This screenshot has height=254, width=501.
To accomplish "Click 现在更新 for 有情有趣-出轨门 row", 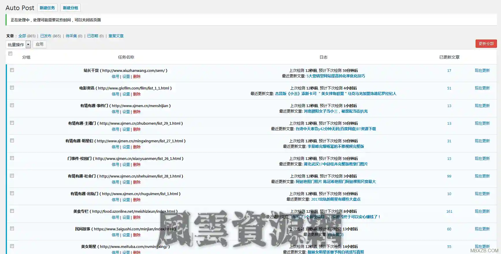I will pos(482,194).
